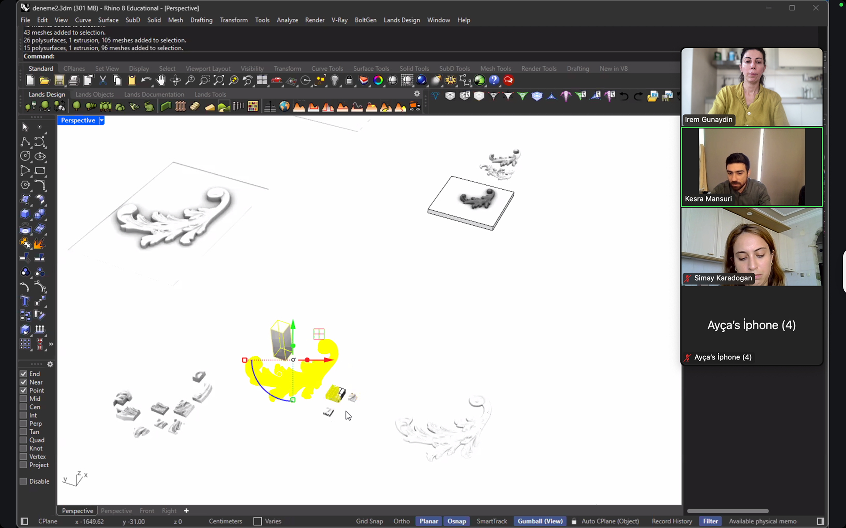Image resolution: width=846 pixels, height=528 pixels.
Task: Switch to the Front viewport tab
Action: 147,511
